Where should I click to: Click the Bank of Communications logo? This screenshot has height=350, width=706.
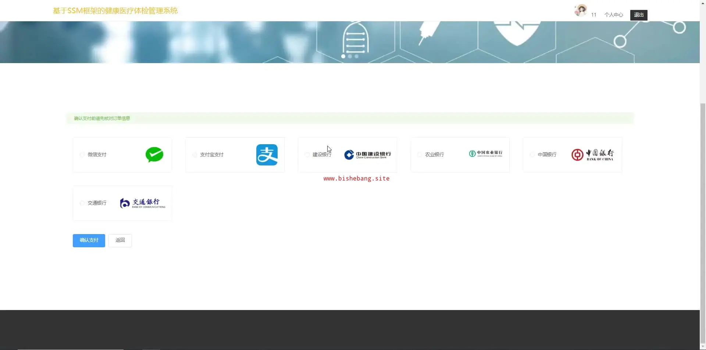[143, 203]
